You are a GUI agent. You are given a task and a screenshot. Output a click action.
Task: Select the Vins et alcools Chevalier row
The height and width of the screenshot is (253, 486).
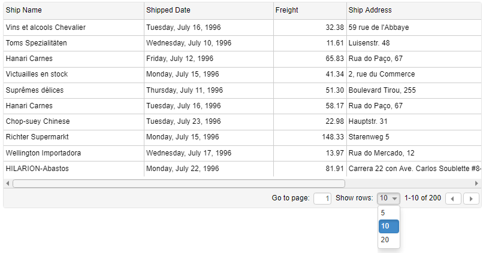tap(242, 28)
